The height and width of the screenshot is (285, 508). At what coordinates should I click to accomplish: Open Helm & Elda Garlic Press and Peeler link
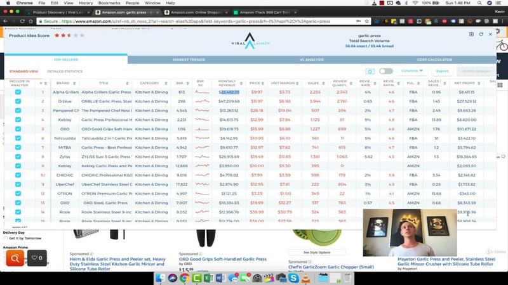pos(117,264)
